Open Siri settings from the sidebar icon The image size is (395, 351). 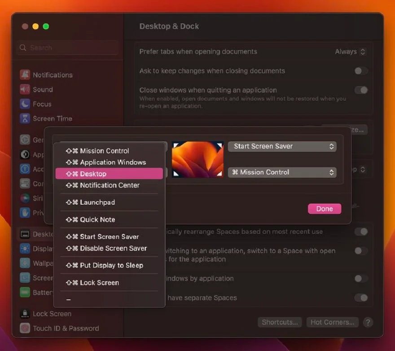click(x=24, y=198)
